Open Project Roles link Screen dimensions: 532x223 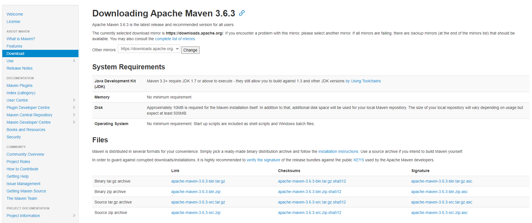pyautogui.click(x=18, y=162)
